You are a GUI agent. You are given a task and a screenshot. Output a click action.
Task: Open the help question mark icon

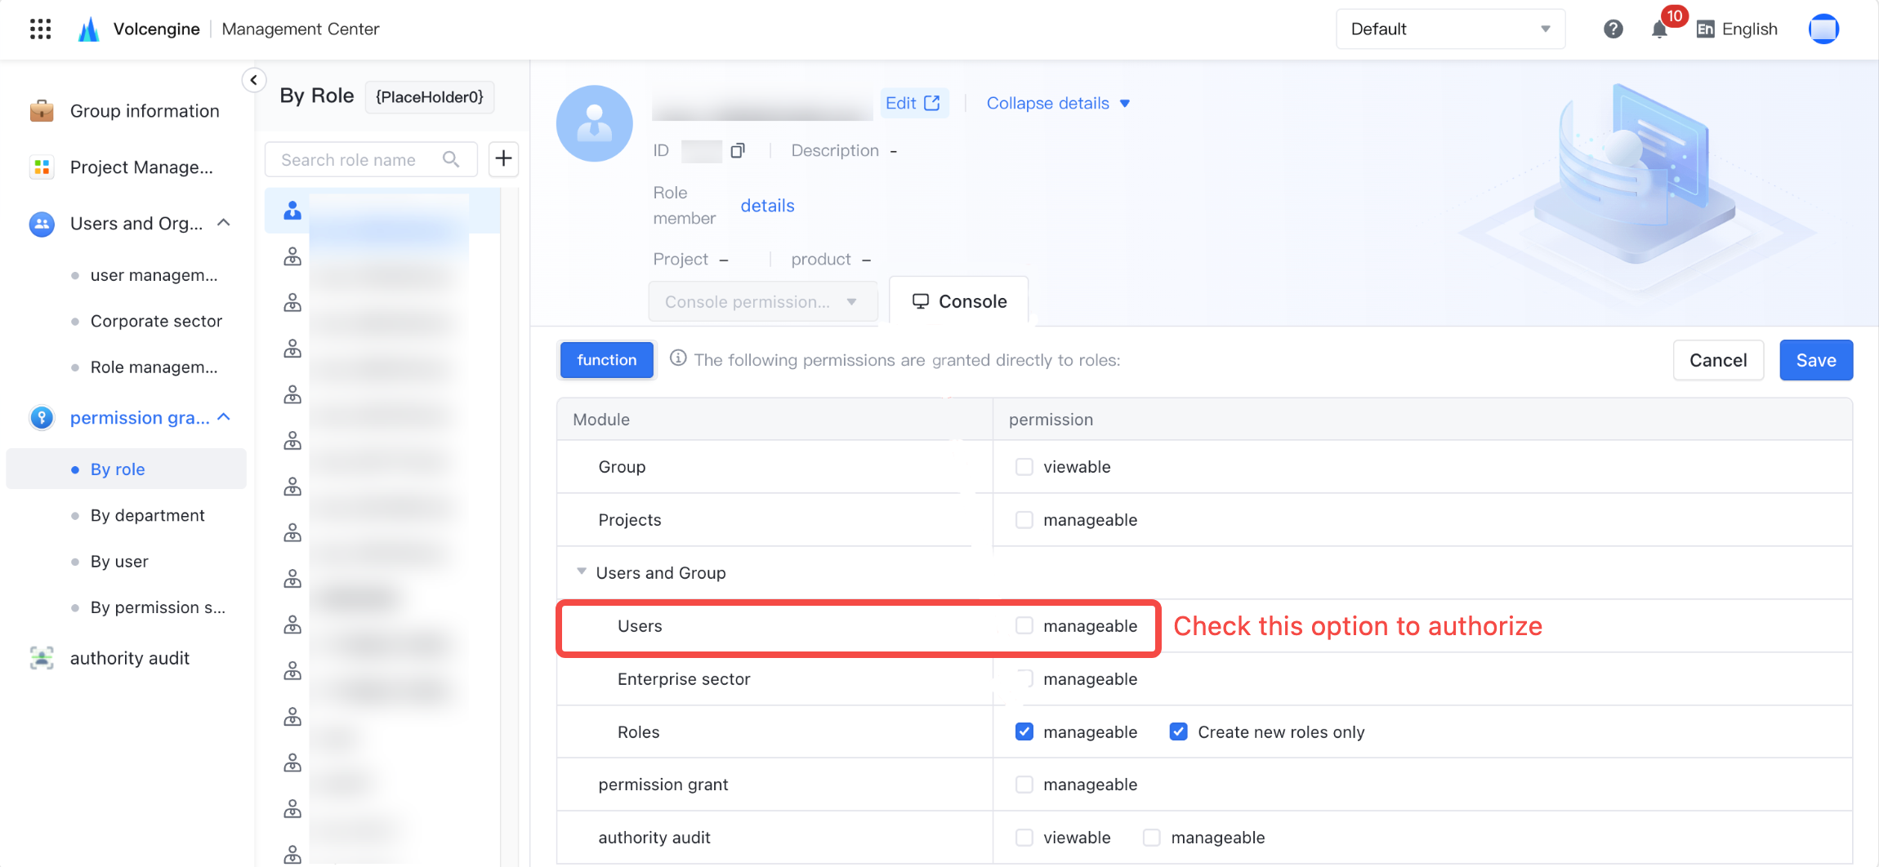click(x=1613, y=29)
